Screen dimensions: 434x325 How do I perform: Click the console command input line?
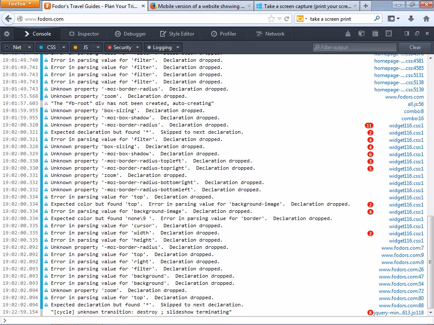click(x=217, y=321)
